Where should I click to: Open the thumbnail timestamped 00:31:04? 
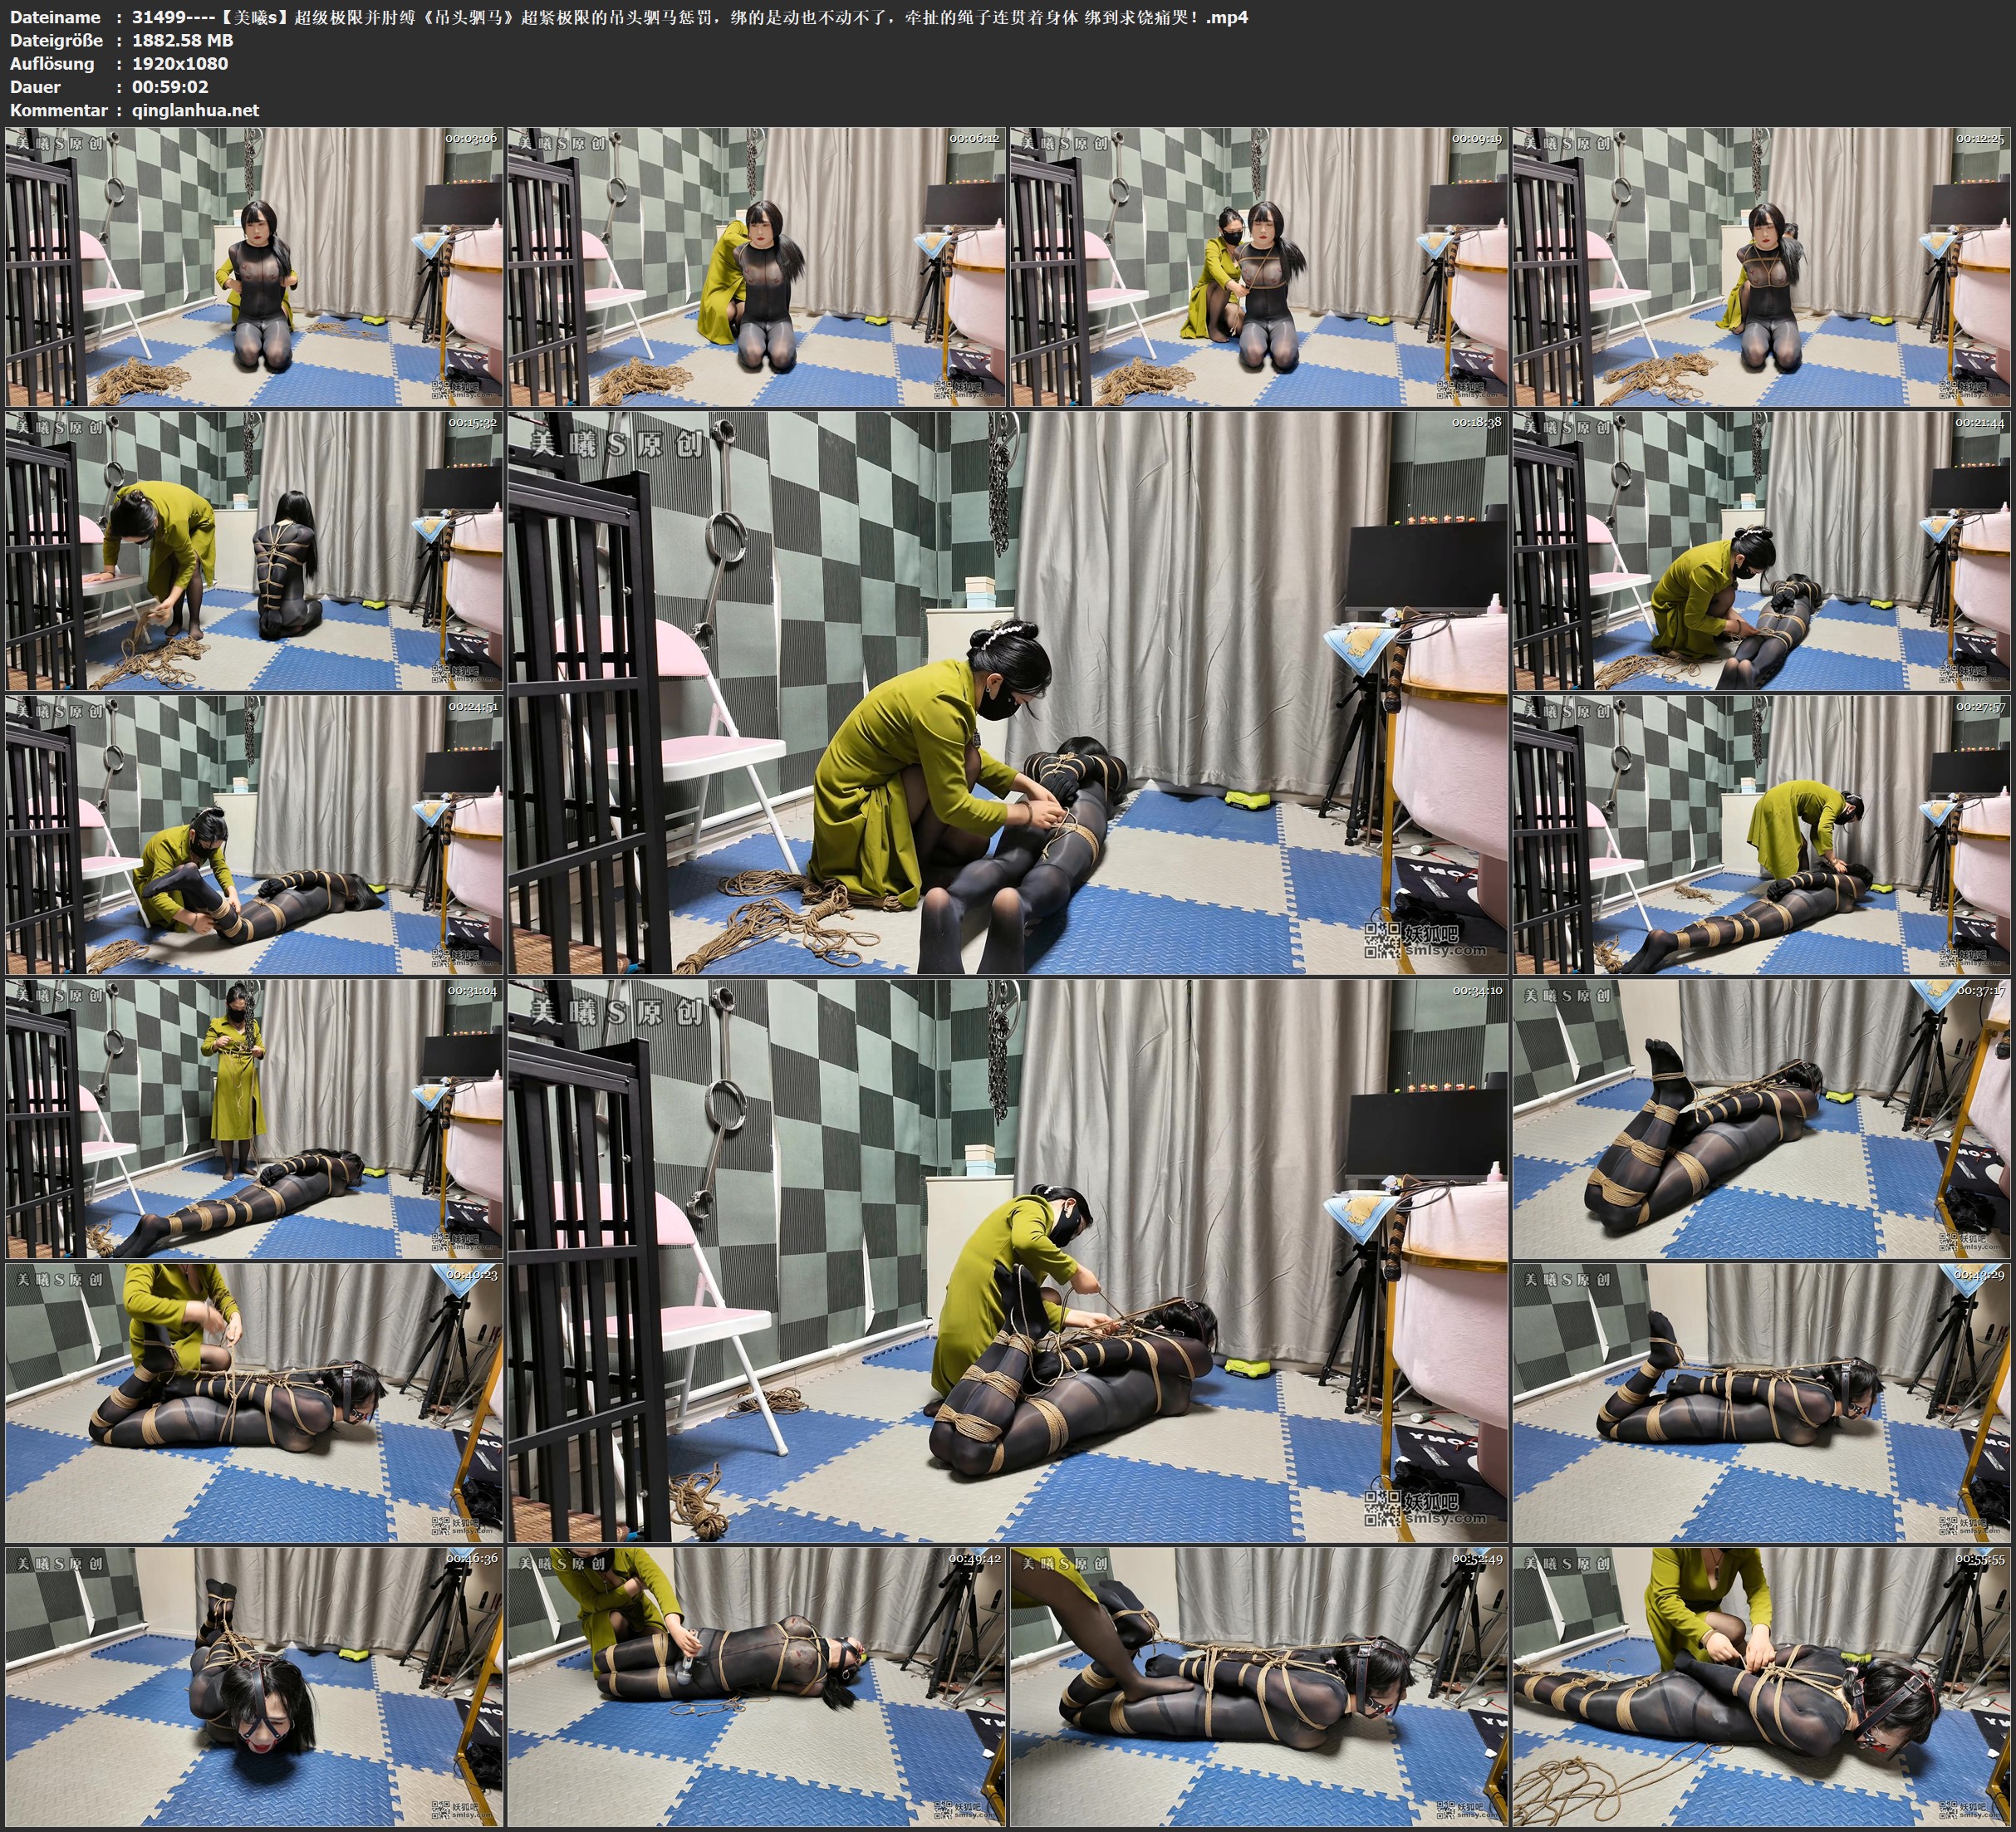pos(254,1119)
